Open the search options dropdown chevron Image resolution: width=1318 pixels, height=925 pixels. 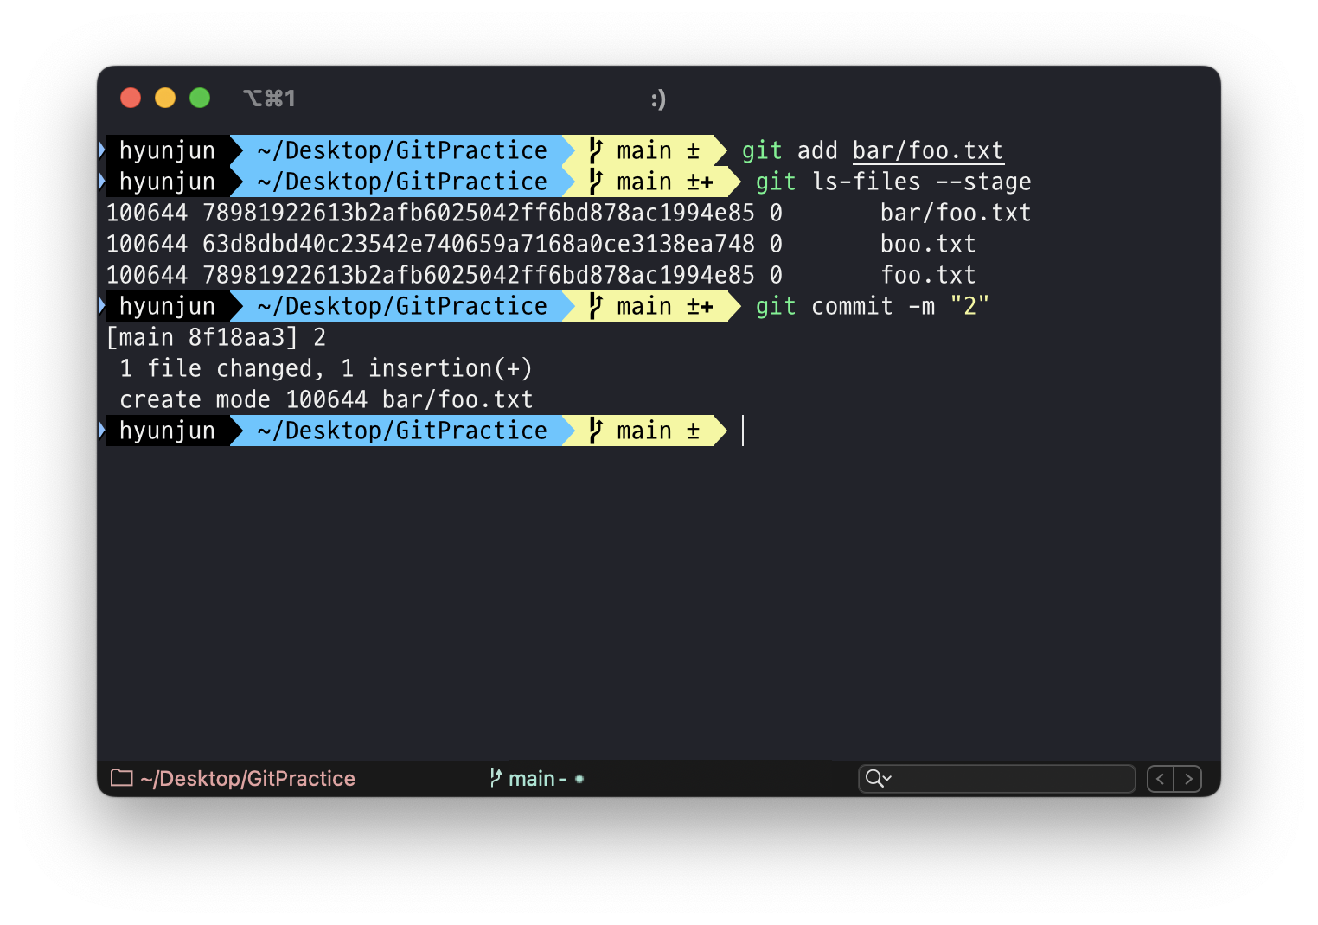tap(886, 779)
